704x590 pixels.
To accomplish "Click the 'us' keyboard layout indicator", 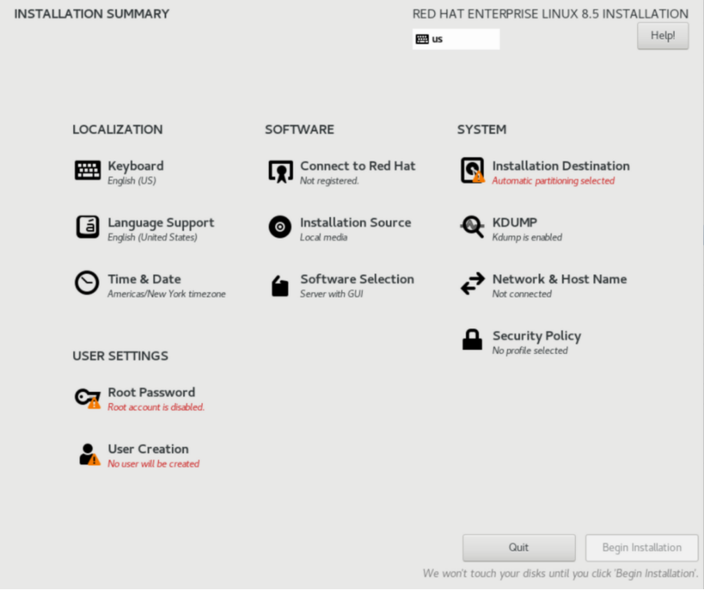I will pyautogui.click(x=456, y=39).
